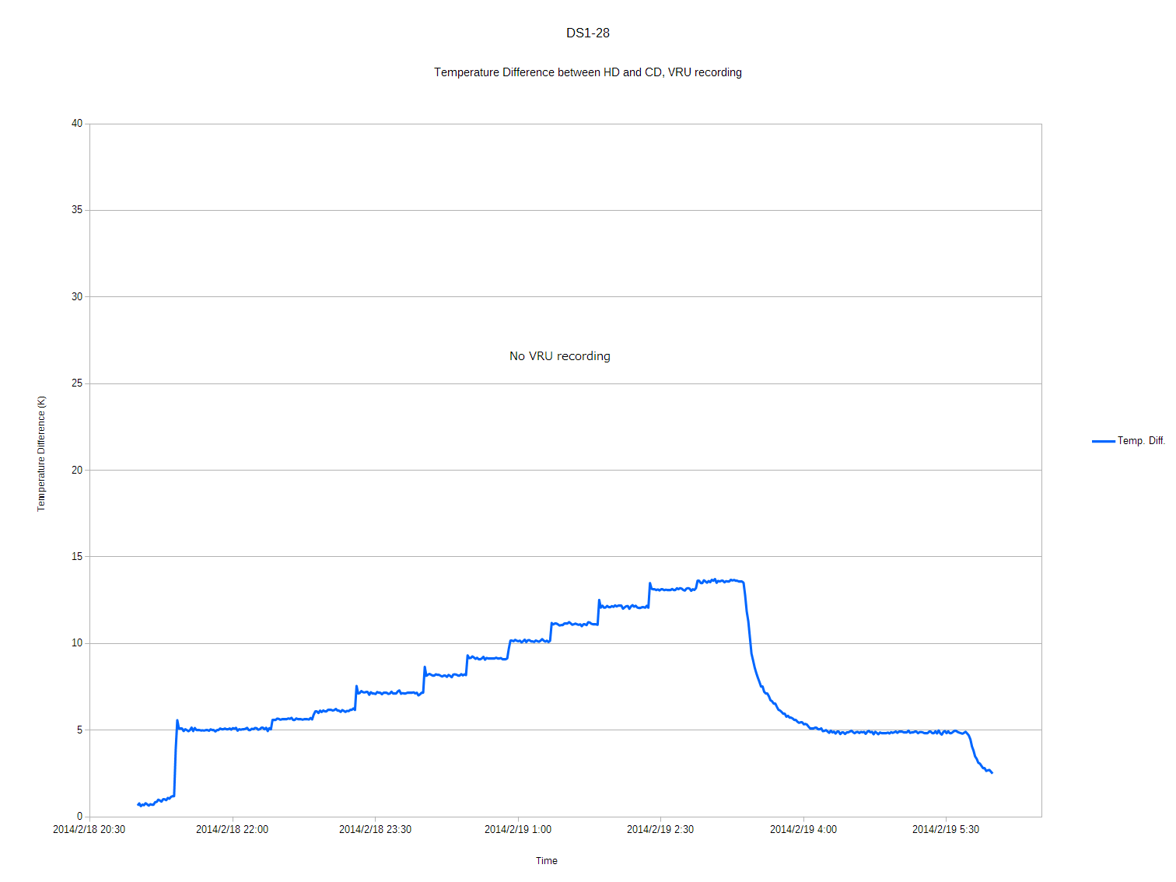Select the 35 vertical axis tick label
The image size is (1176, 882).
[x=77, y=210]
